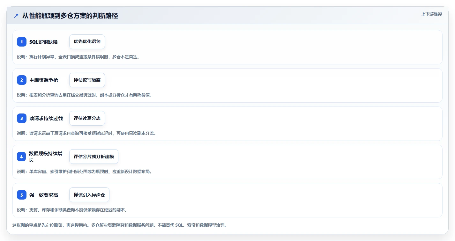Select the 强一致要求高 step title

tap(44, 195)
